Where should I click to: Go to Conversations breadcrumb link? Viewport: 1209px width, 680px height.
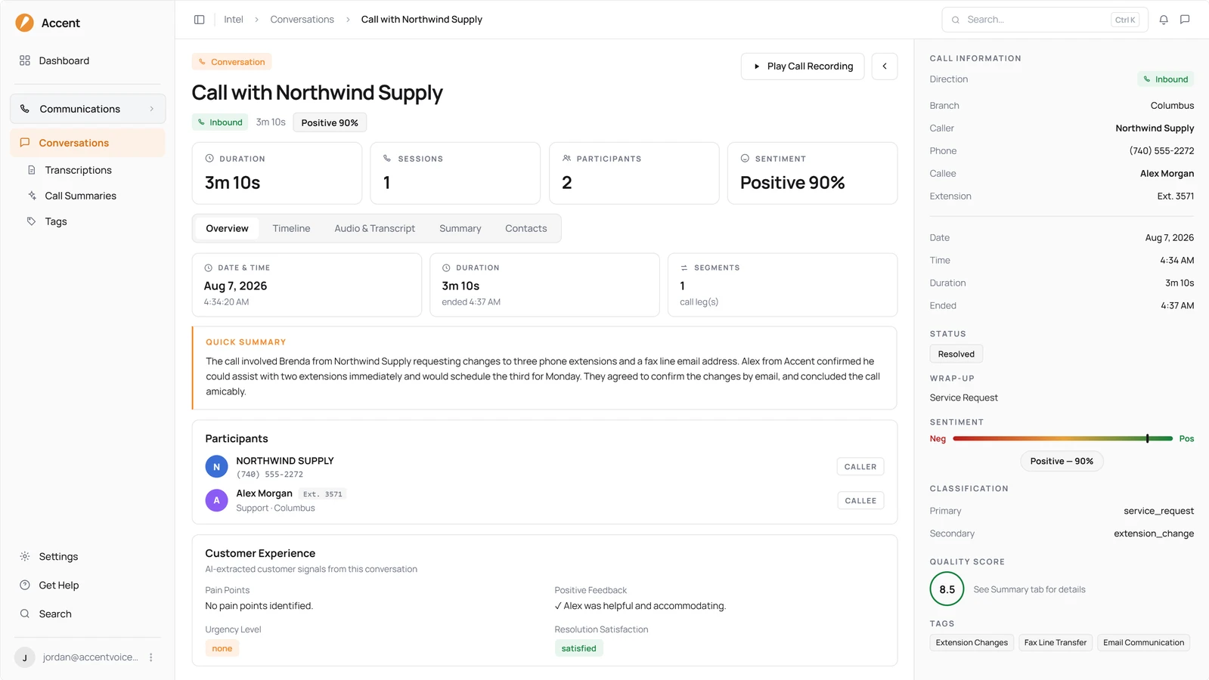[302, 20]
